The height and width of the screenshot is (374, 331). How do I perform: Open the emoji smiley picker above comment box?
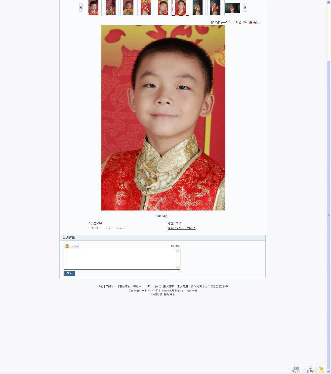[67, 246]
